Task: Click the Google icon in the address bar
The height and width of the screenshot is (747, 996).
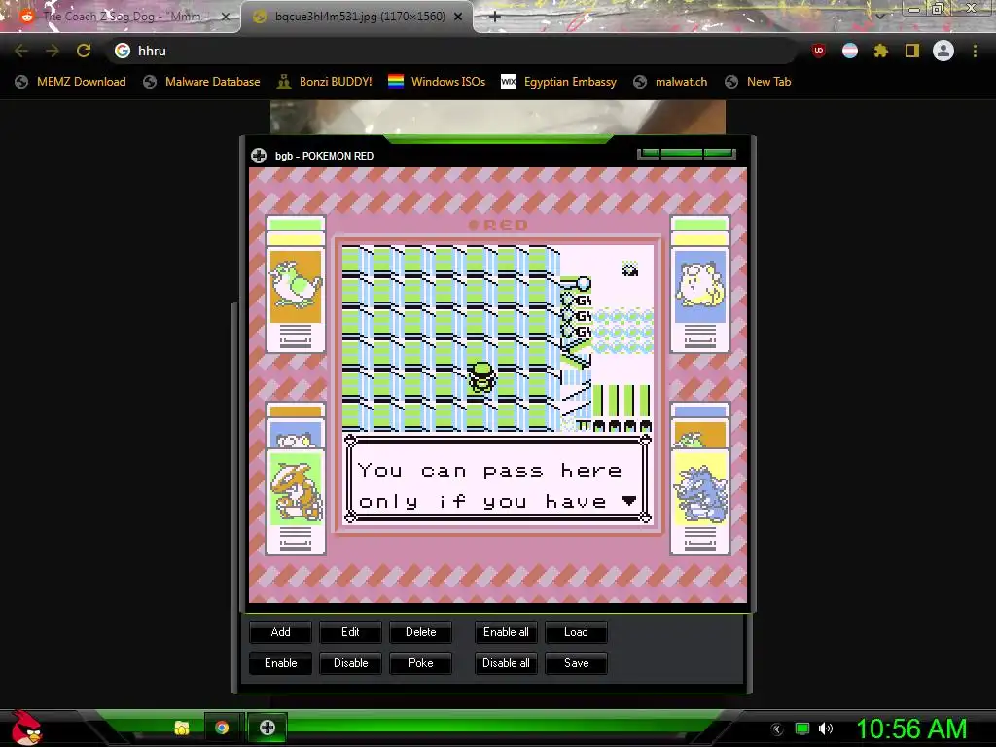Action: coord(123,51)
